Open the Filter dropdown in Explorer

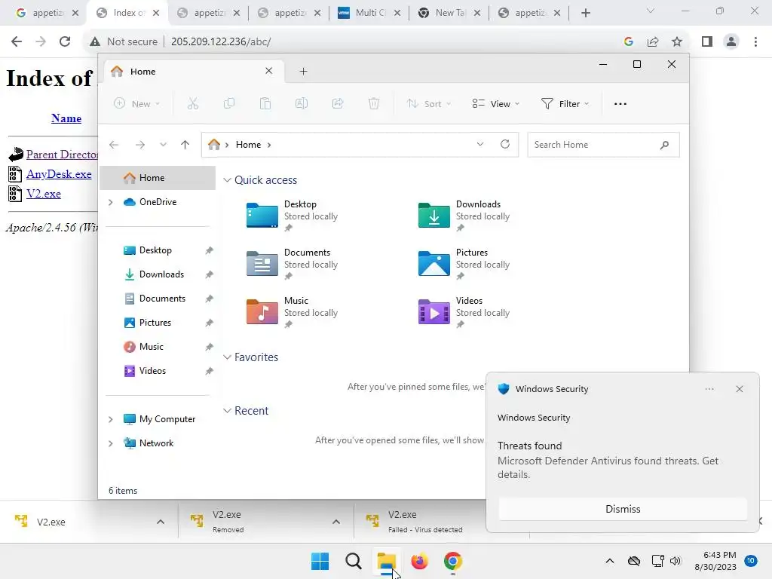click(x=565, y=103)
